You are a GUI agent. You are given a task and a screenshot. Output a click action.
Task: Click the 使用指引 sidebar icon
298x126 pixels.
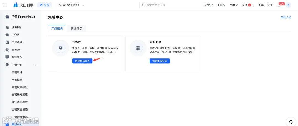tap(7, 27)
